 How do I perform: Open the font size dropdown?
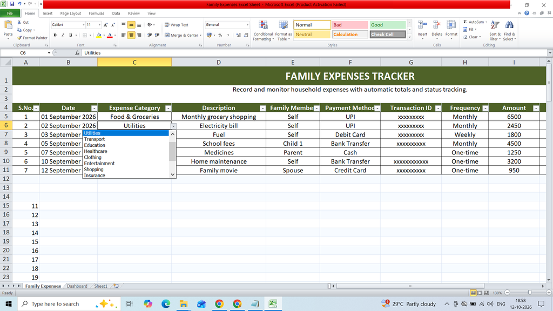click(99, 25)
